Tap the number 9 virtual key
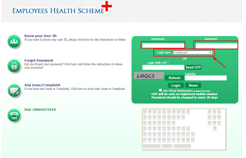The width and height of the screenshot is (246, 158). (x=219, y=118)
